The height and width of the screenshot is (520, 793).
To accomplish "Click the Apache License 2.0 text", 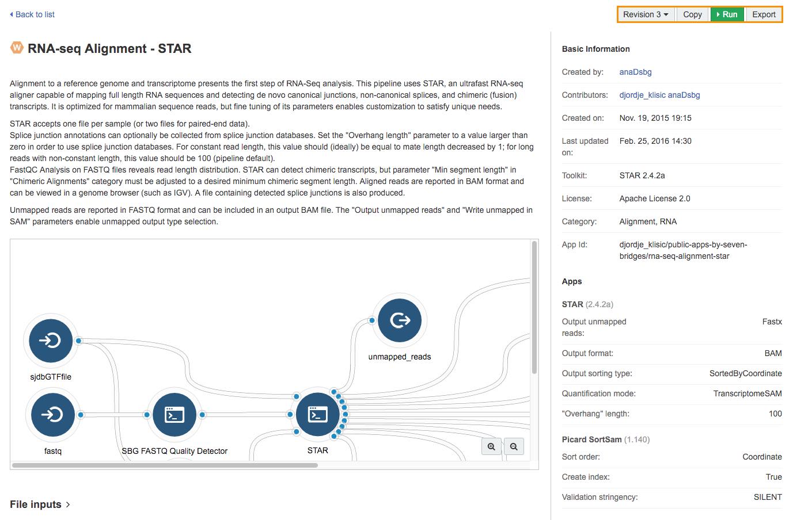I will coord(655,198).
